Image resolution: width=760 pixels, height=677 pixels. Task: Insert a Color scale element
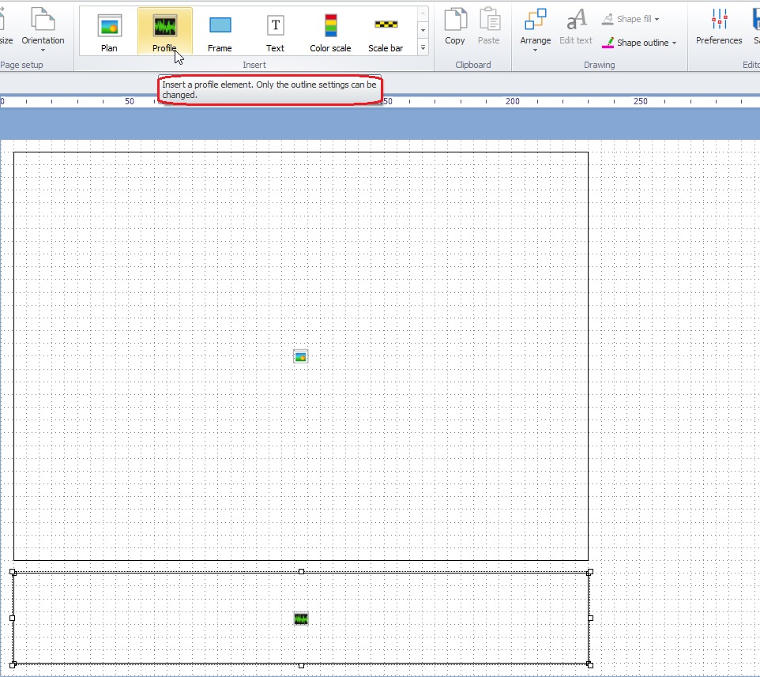(329, 30)
